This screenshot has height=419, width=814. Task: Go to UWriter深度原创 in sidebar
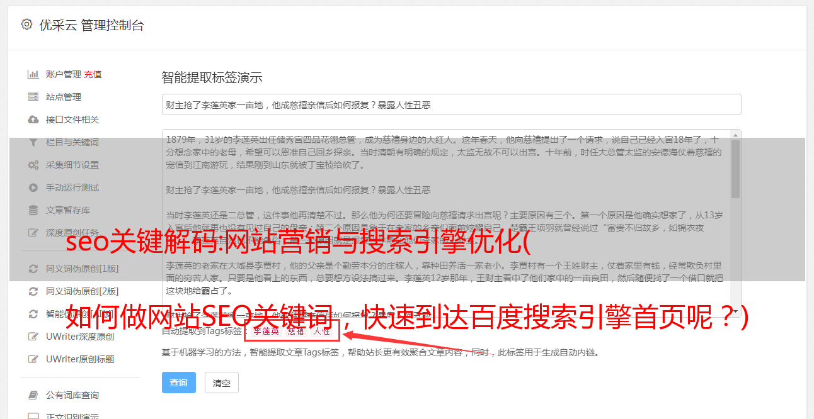click(x=80, y=337)
